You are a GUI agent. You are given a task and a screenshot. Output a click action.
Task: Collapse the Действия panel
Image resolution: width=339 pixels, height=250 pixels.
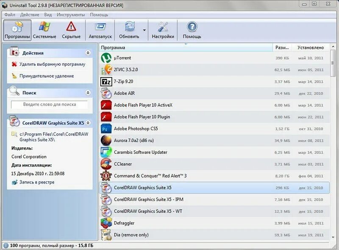(88, 53)
